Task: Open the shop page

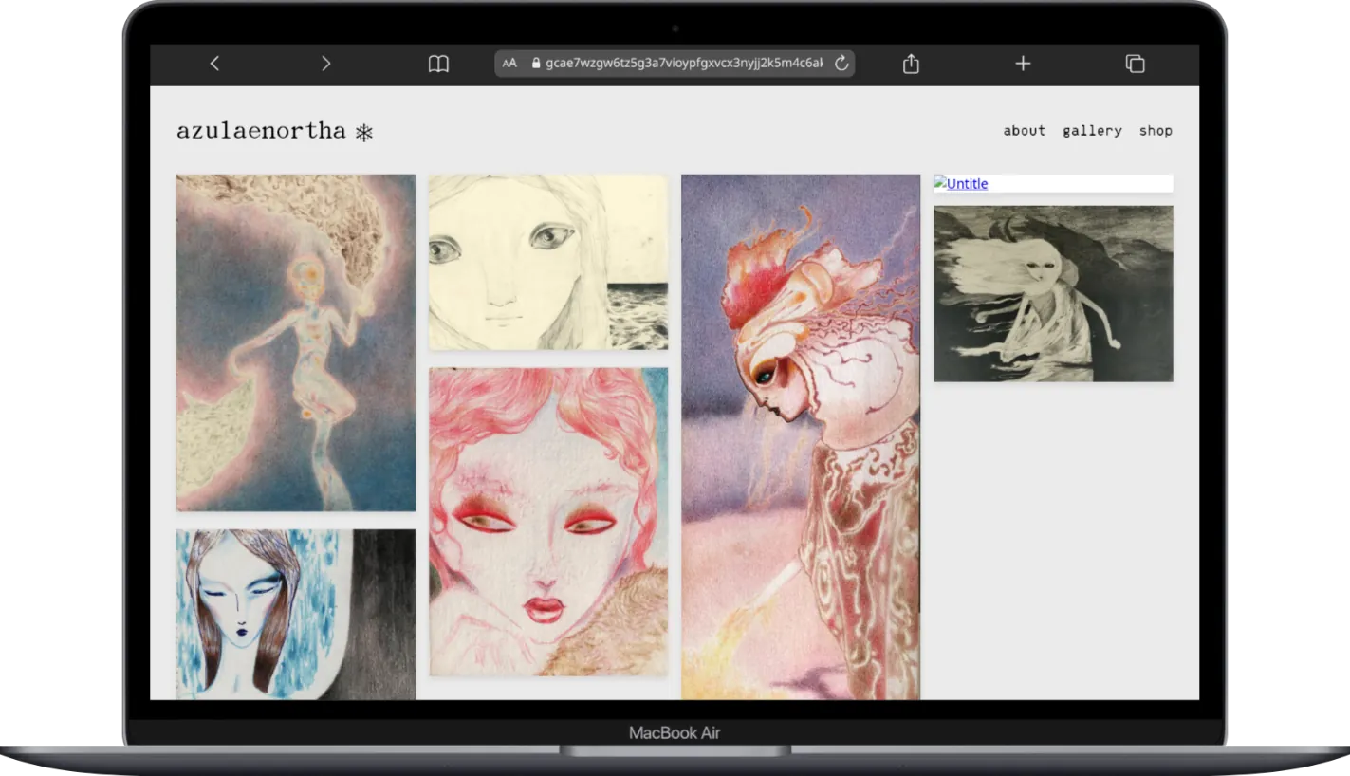Action: pyautogui.click(x=1156, y=131)
